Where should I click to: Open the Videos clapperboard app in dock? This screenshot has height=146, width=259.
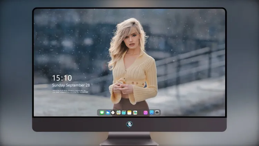point(124,113)
